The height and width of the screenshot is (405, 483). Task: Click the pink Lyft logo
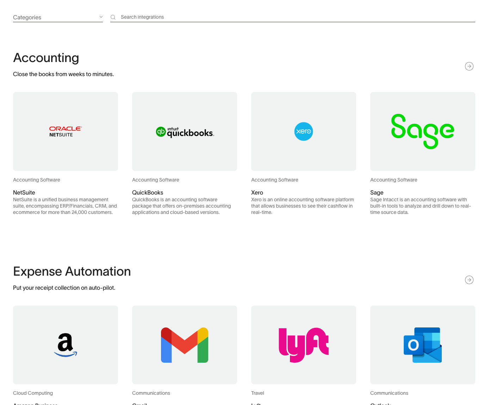303,345
